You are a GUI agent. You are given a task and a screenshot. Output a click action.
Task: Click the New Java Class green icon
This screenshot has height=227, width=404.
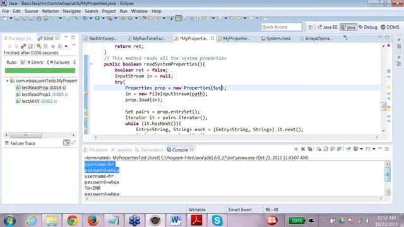click(130, 18)
